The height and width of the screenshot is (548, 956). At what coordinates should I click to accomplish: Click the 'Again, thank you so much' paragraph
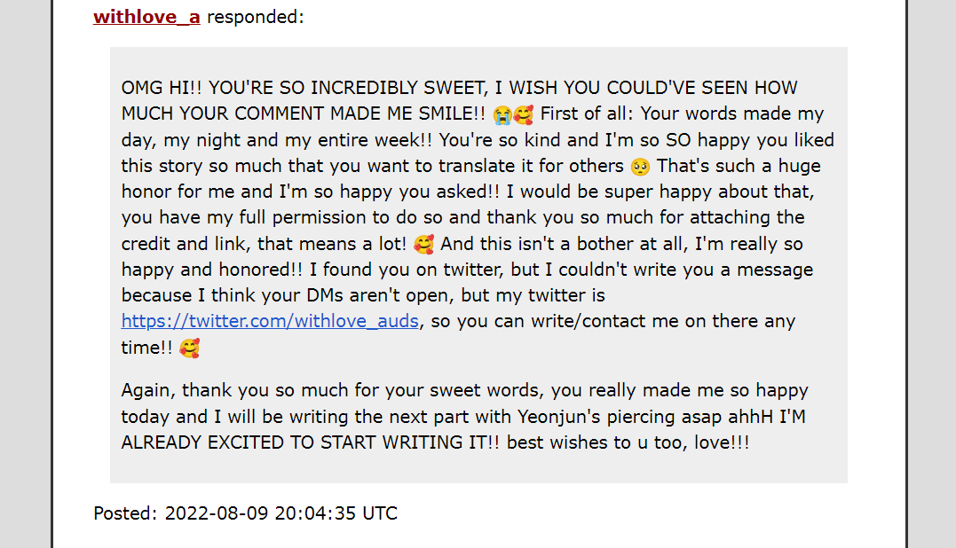coord(465,417)
